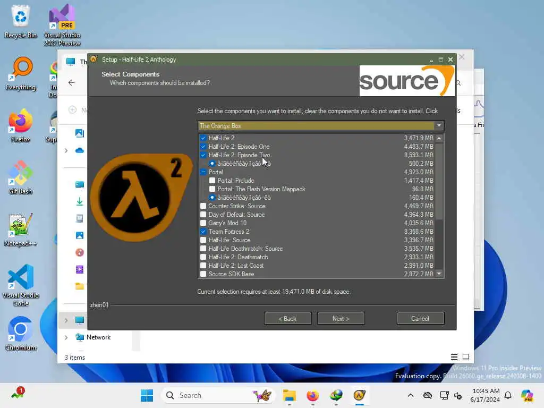Screen dimensions: 544x408
Task: Open Git Bash desktop shortcut
Action: [21, 177]
